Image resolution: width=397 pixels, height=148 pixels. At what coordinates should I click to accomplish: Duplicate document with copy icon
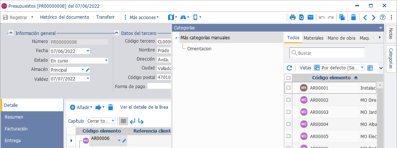tap(342, 17)
